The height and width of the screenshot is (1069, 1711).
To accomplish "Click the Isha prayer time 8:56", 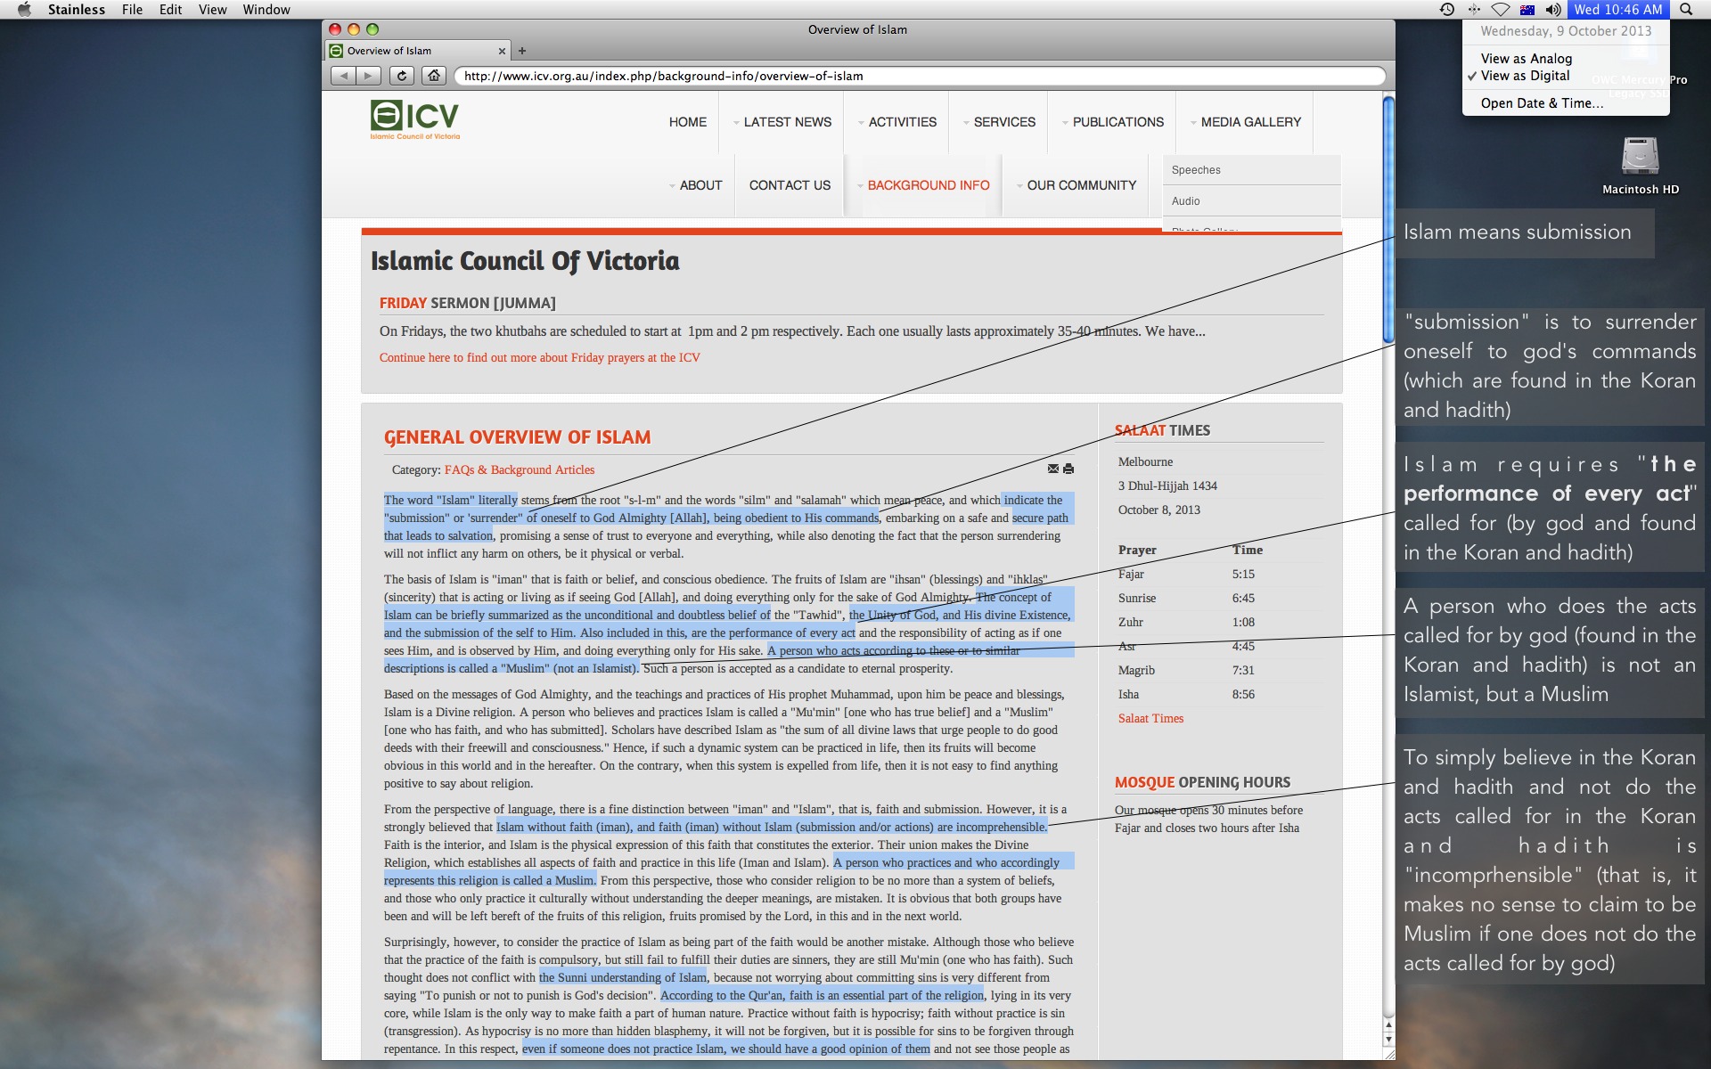I will point(1243,694).
